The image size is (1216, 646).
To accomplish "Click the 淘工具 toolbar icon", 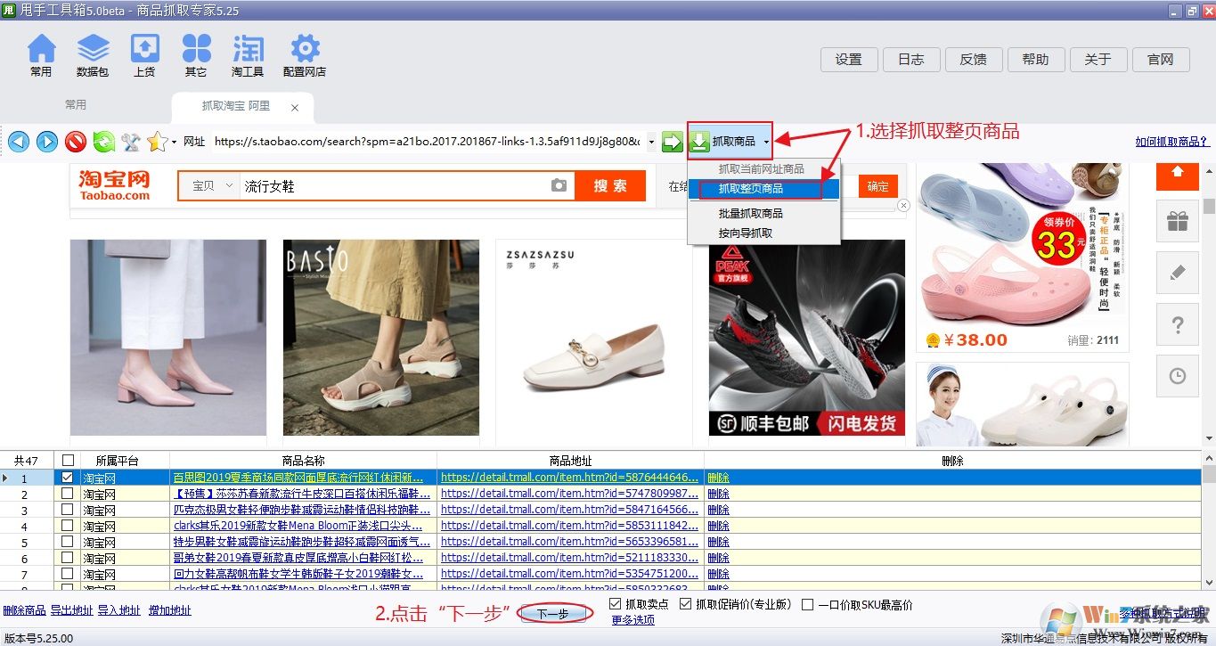I will click(248, 53).
